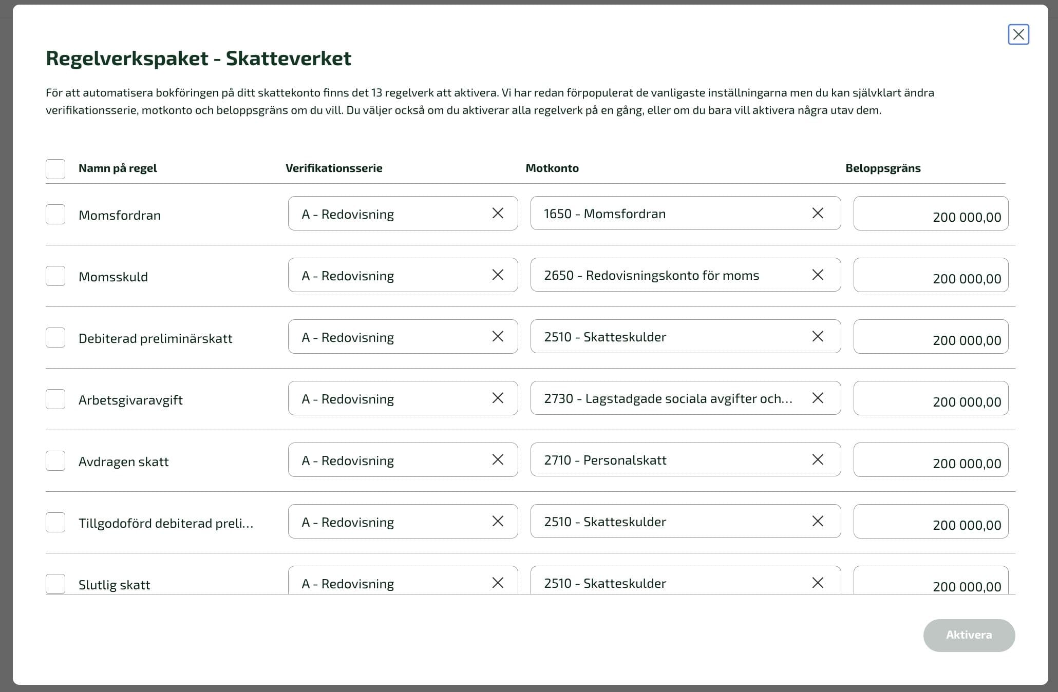Tick the Avdragen skatt checkbox
1058x692 pixels.
pyautogui.click(x=55, y=461)
